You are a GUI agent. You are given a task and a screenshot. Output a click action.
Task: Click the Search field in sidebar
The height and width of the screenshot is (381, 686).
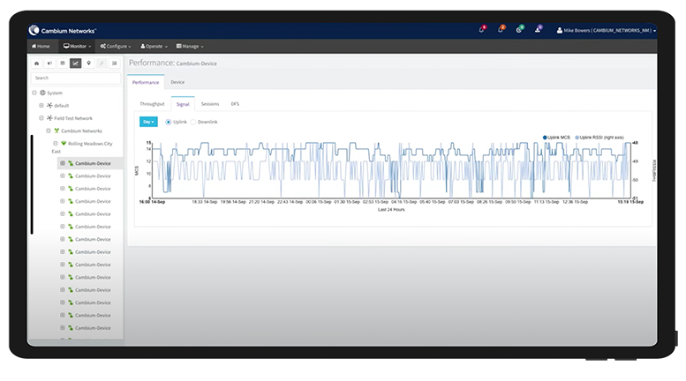click(x=77, y=78)
